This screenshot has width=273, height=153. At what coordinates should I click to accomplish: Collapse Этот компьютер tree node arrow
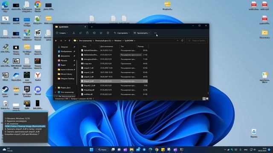(55, 92)
